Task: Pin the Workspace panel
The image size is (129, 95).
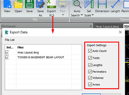Action: (91, 26)
